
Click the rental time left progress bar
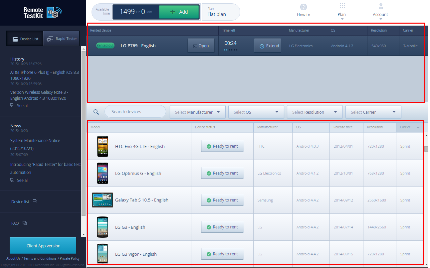(x=230, y=50)
